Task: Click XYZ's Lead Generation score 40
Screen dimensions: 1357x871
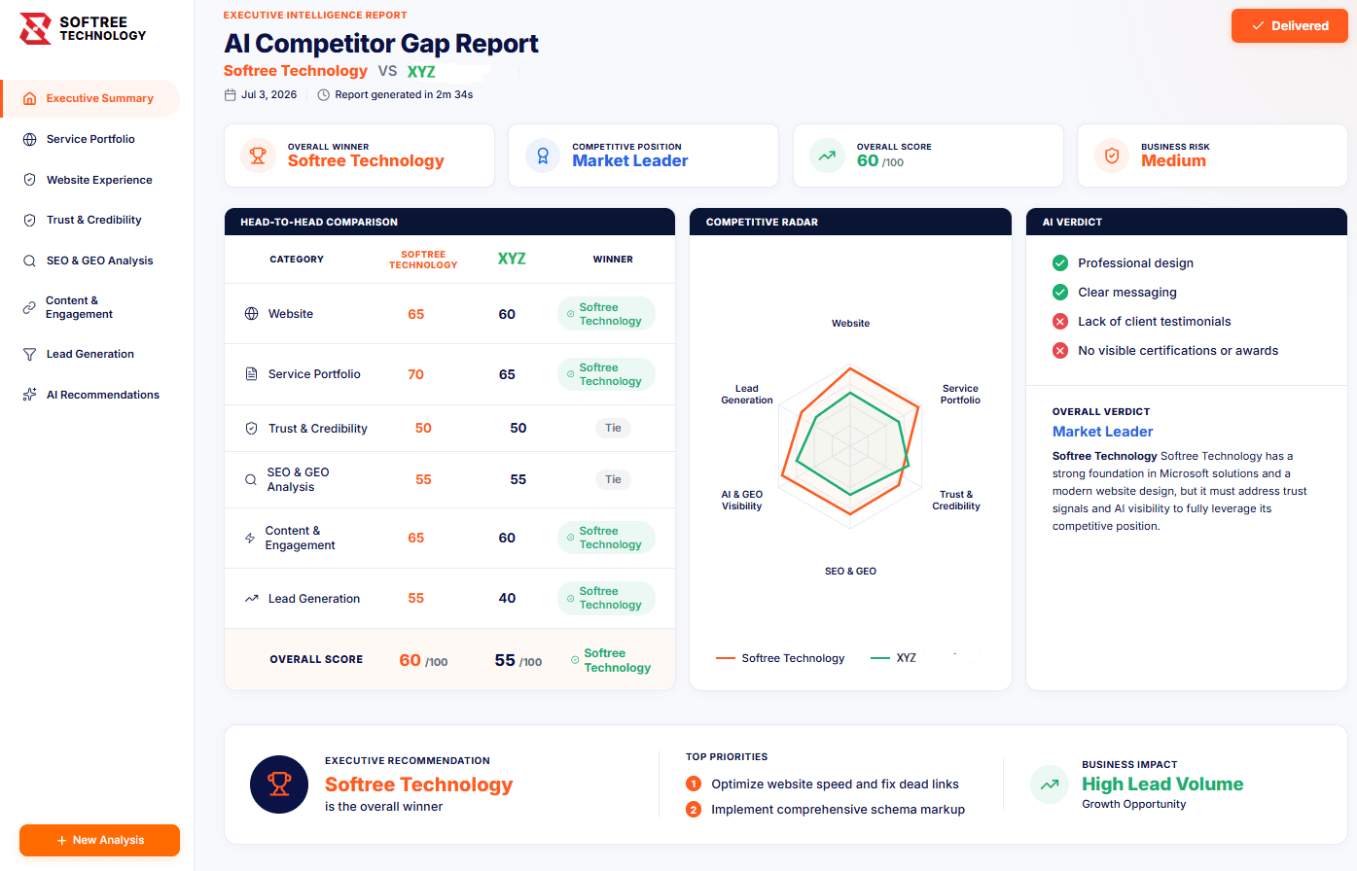Action: tap(507, 599)
